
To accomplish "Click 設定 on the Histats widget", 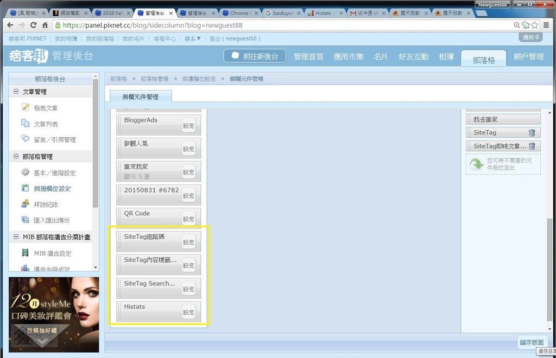I will (x=188, y=312).
